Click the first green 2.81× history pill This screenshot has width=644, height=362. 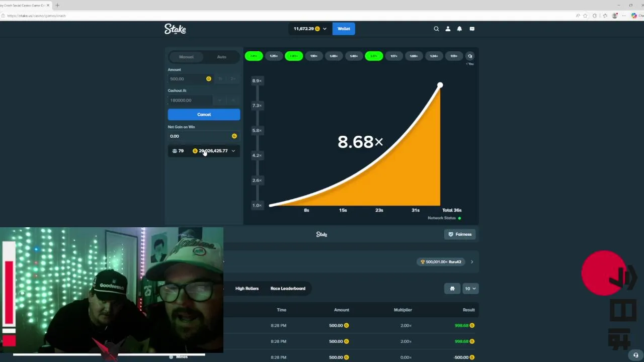click(254, 56)
